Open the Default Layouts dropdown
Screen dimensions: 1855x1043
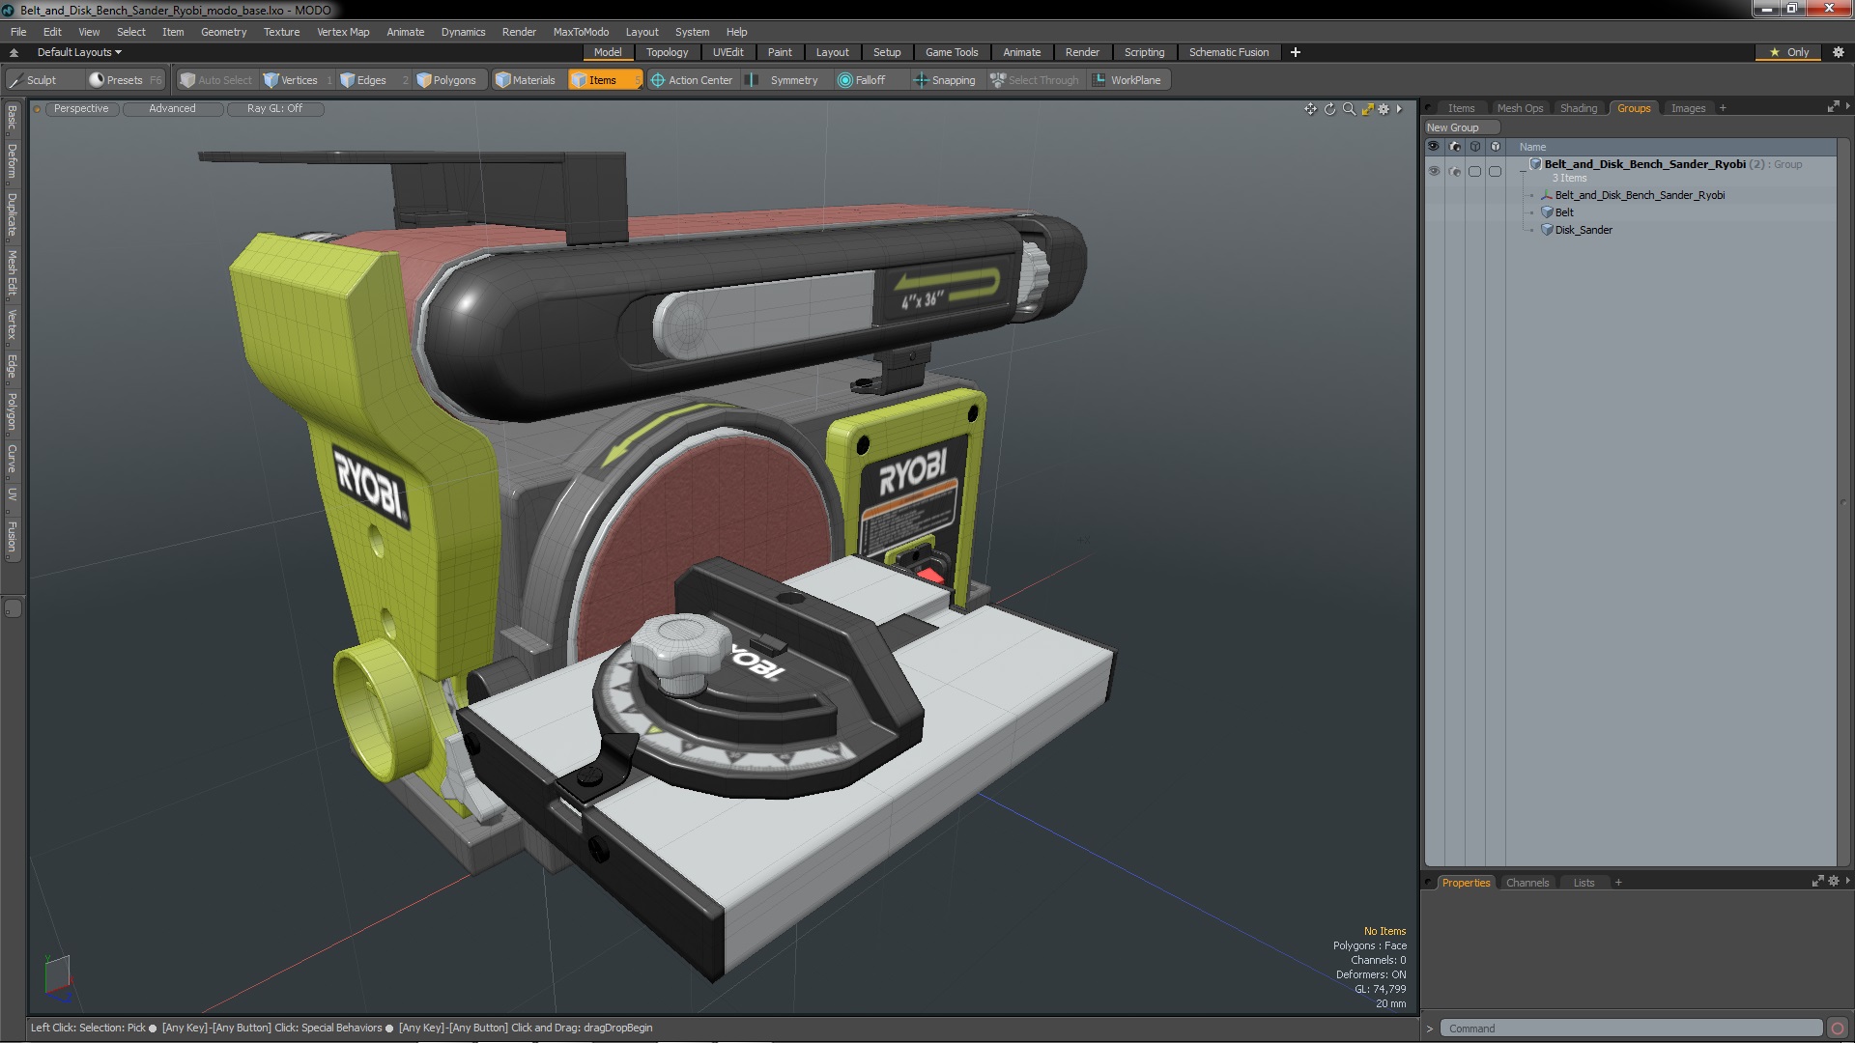79,52
